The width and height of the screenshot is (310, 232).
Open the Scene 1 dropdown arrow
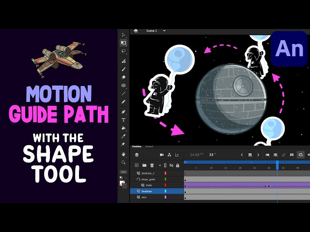click(x=164, y=31)
